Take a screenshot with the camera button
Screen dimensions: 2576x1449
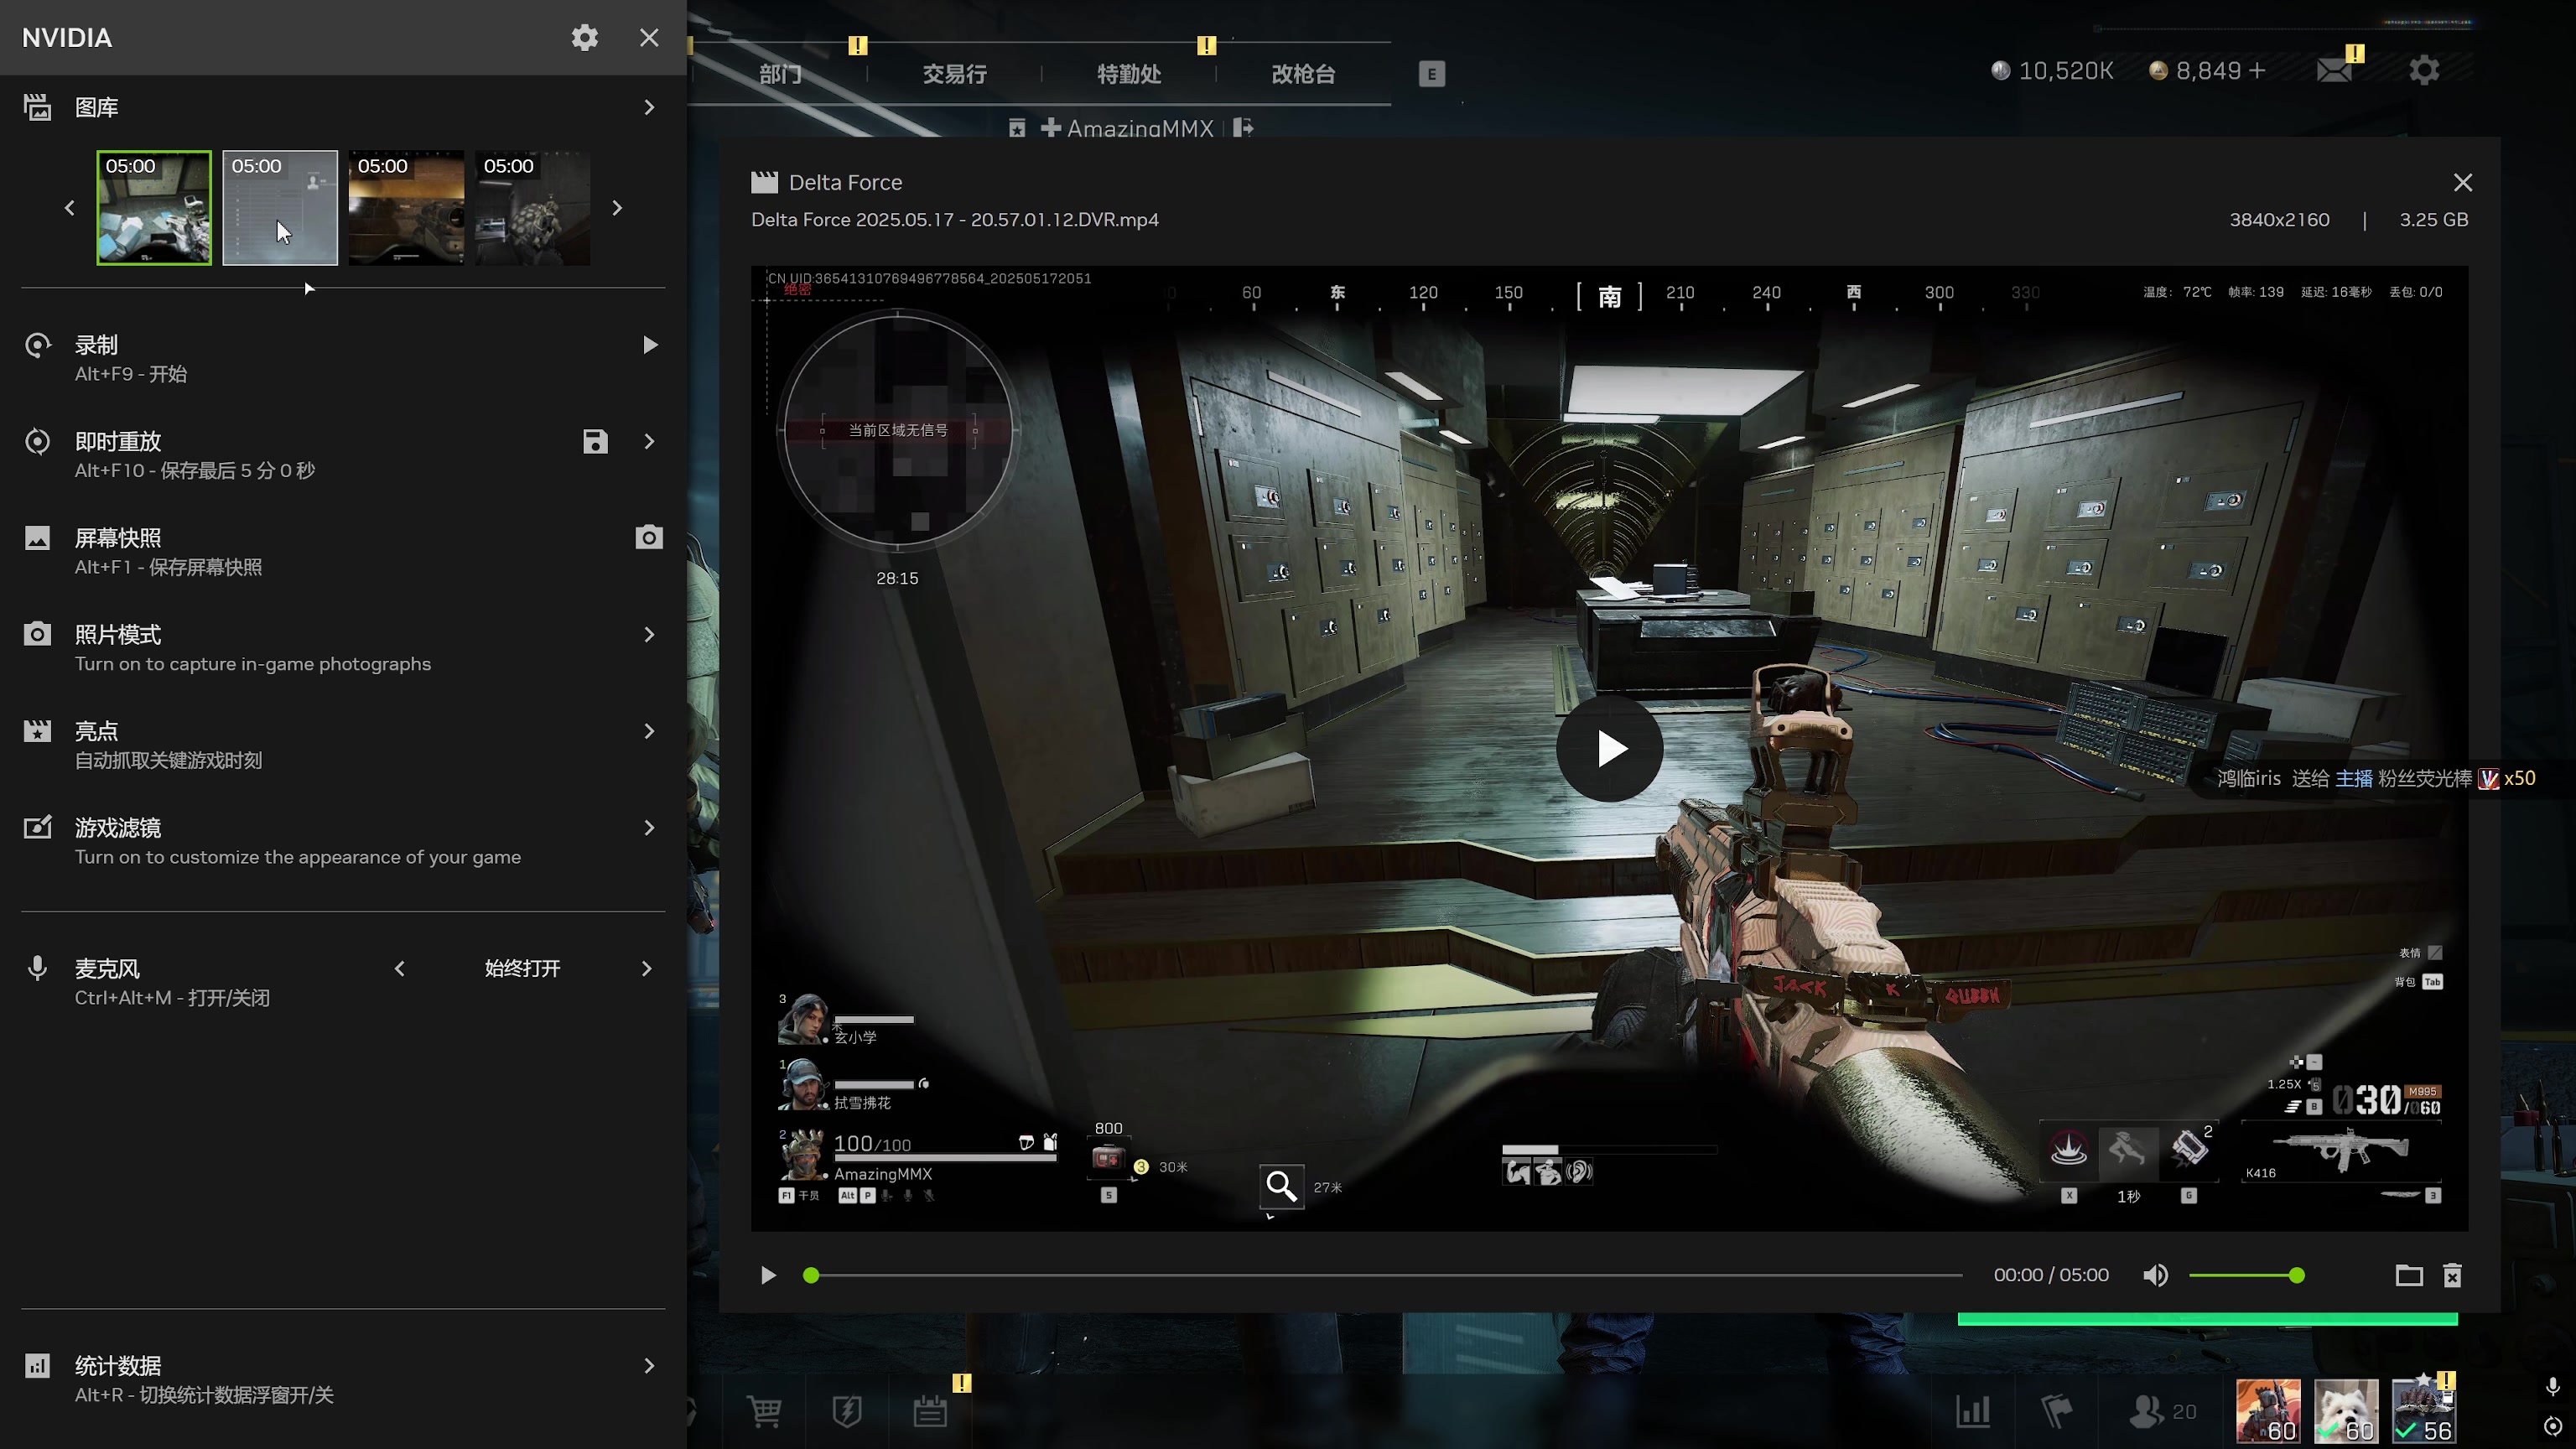coord(649,538)
